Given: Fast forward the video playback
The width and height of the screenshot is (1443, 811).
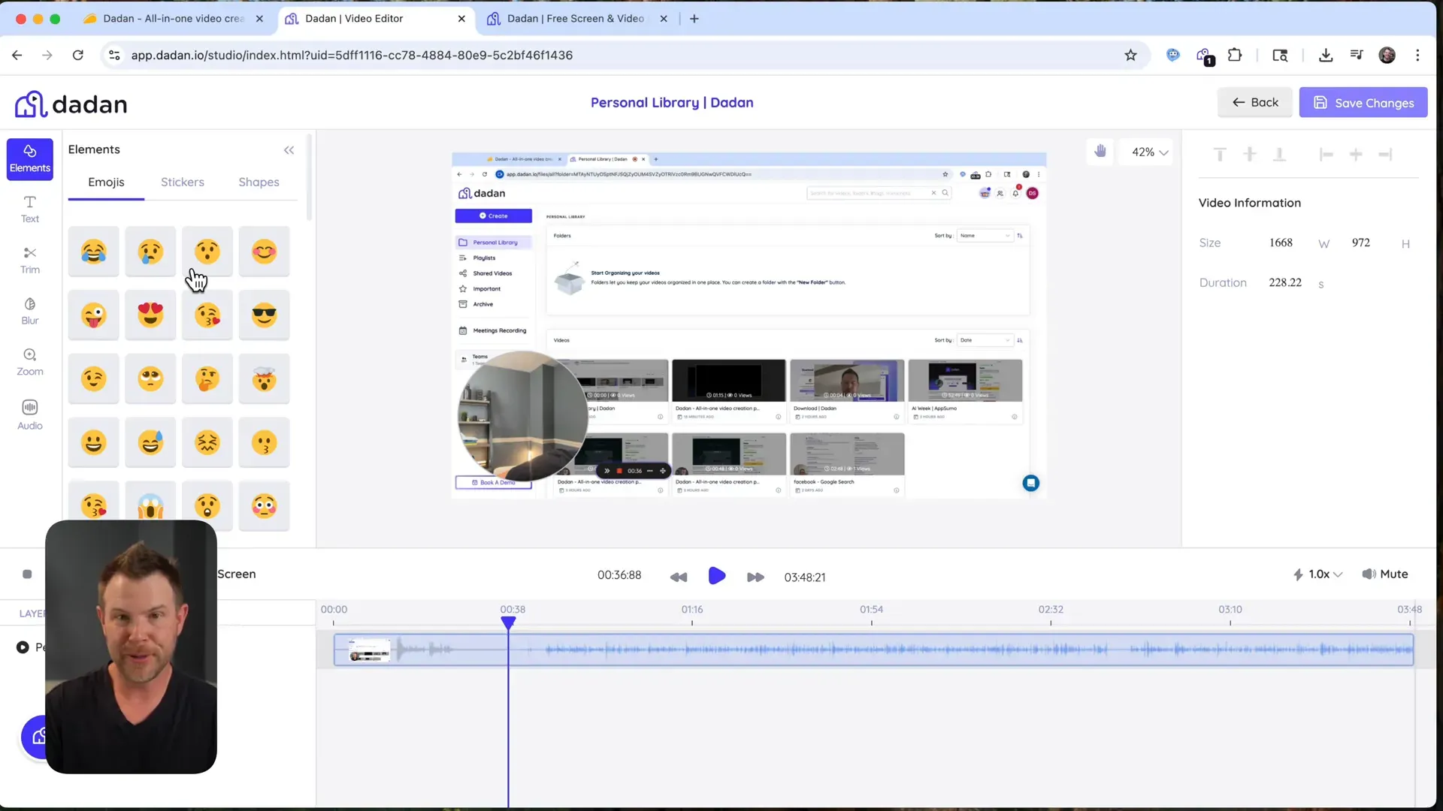Looking at the screenshot, I should coord(755,577).
